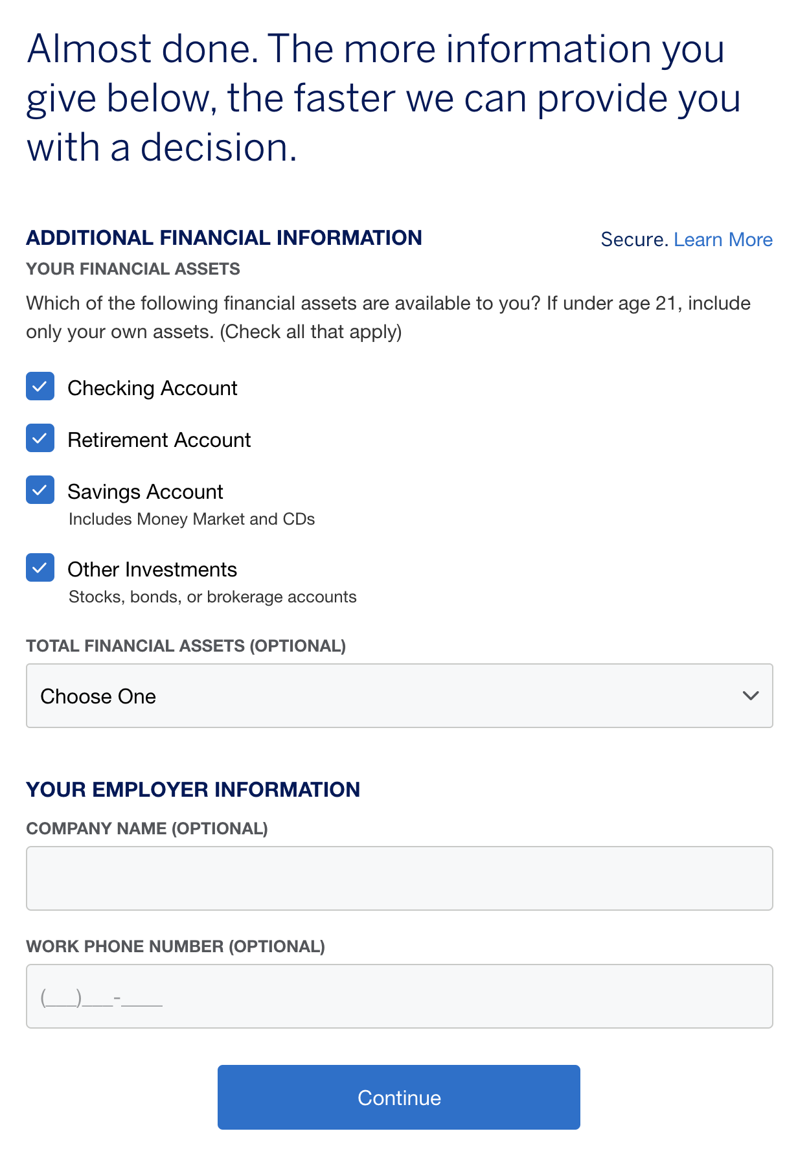Click the "Other Investments" label text
Image resolution: width=798 pixels, height=1153 pixels.
tap(152, 569)
